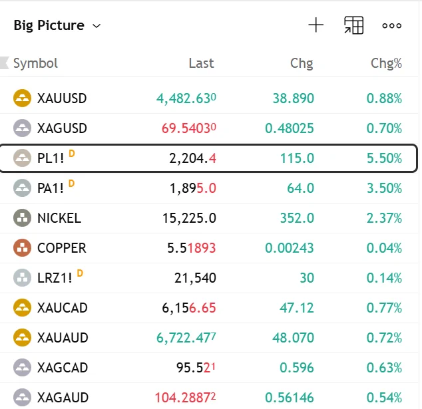Sort by Symbol column header
The width and height of the screenshot is (422, 409).
click(x=35, y=63)
